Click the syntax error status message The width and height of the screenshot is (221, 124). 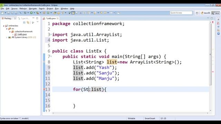pyautogui.click(x=15, y=118)
